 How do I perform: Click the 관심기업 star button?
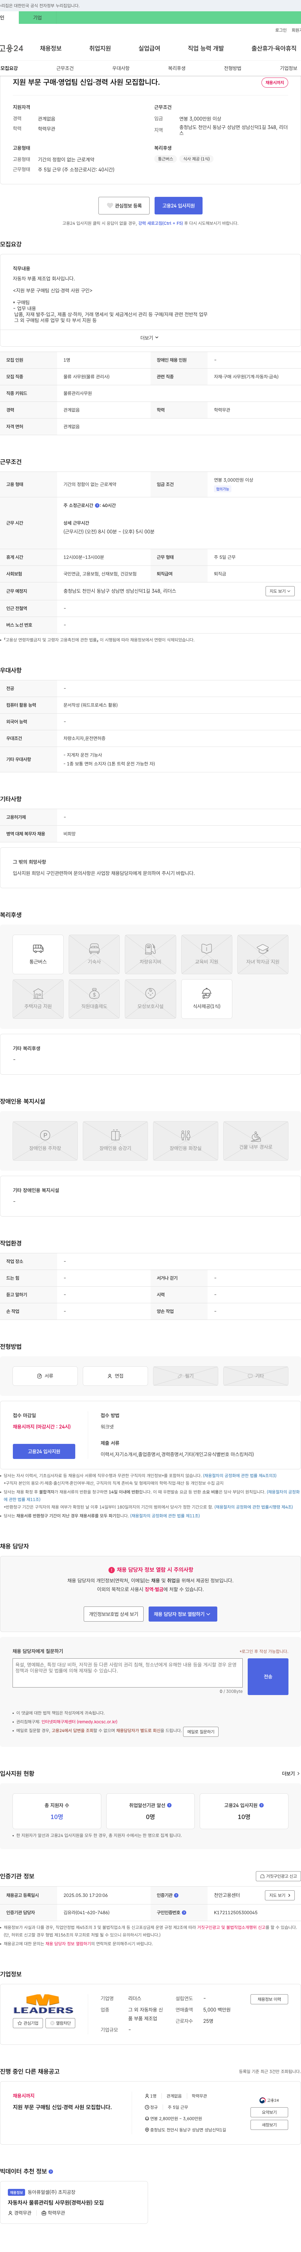28,2023
